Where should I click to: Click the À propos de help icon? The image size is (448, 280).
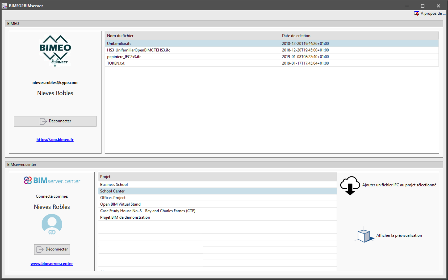point(416,13)
